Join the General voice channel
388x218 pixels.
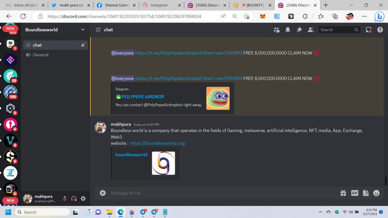pos(55,55)
